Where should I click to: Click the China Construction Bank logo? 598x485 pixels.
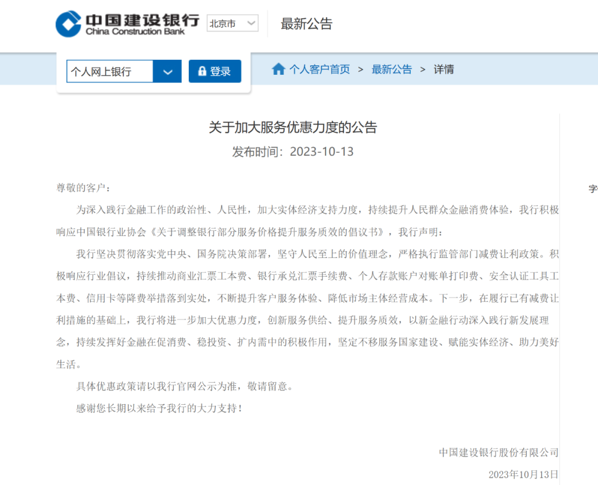point(127,24)
